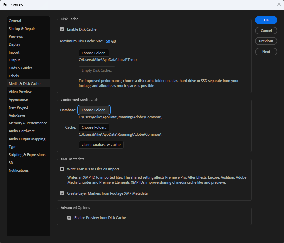Select Media & Disk Cache category

coord(29,84)
